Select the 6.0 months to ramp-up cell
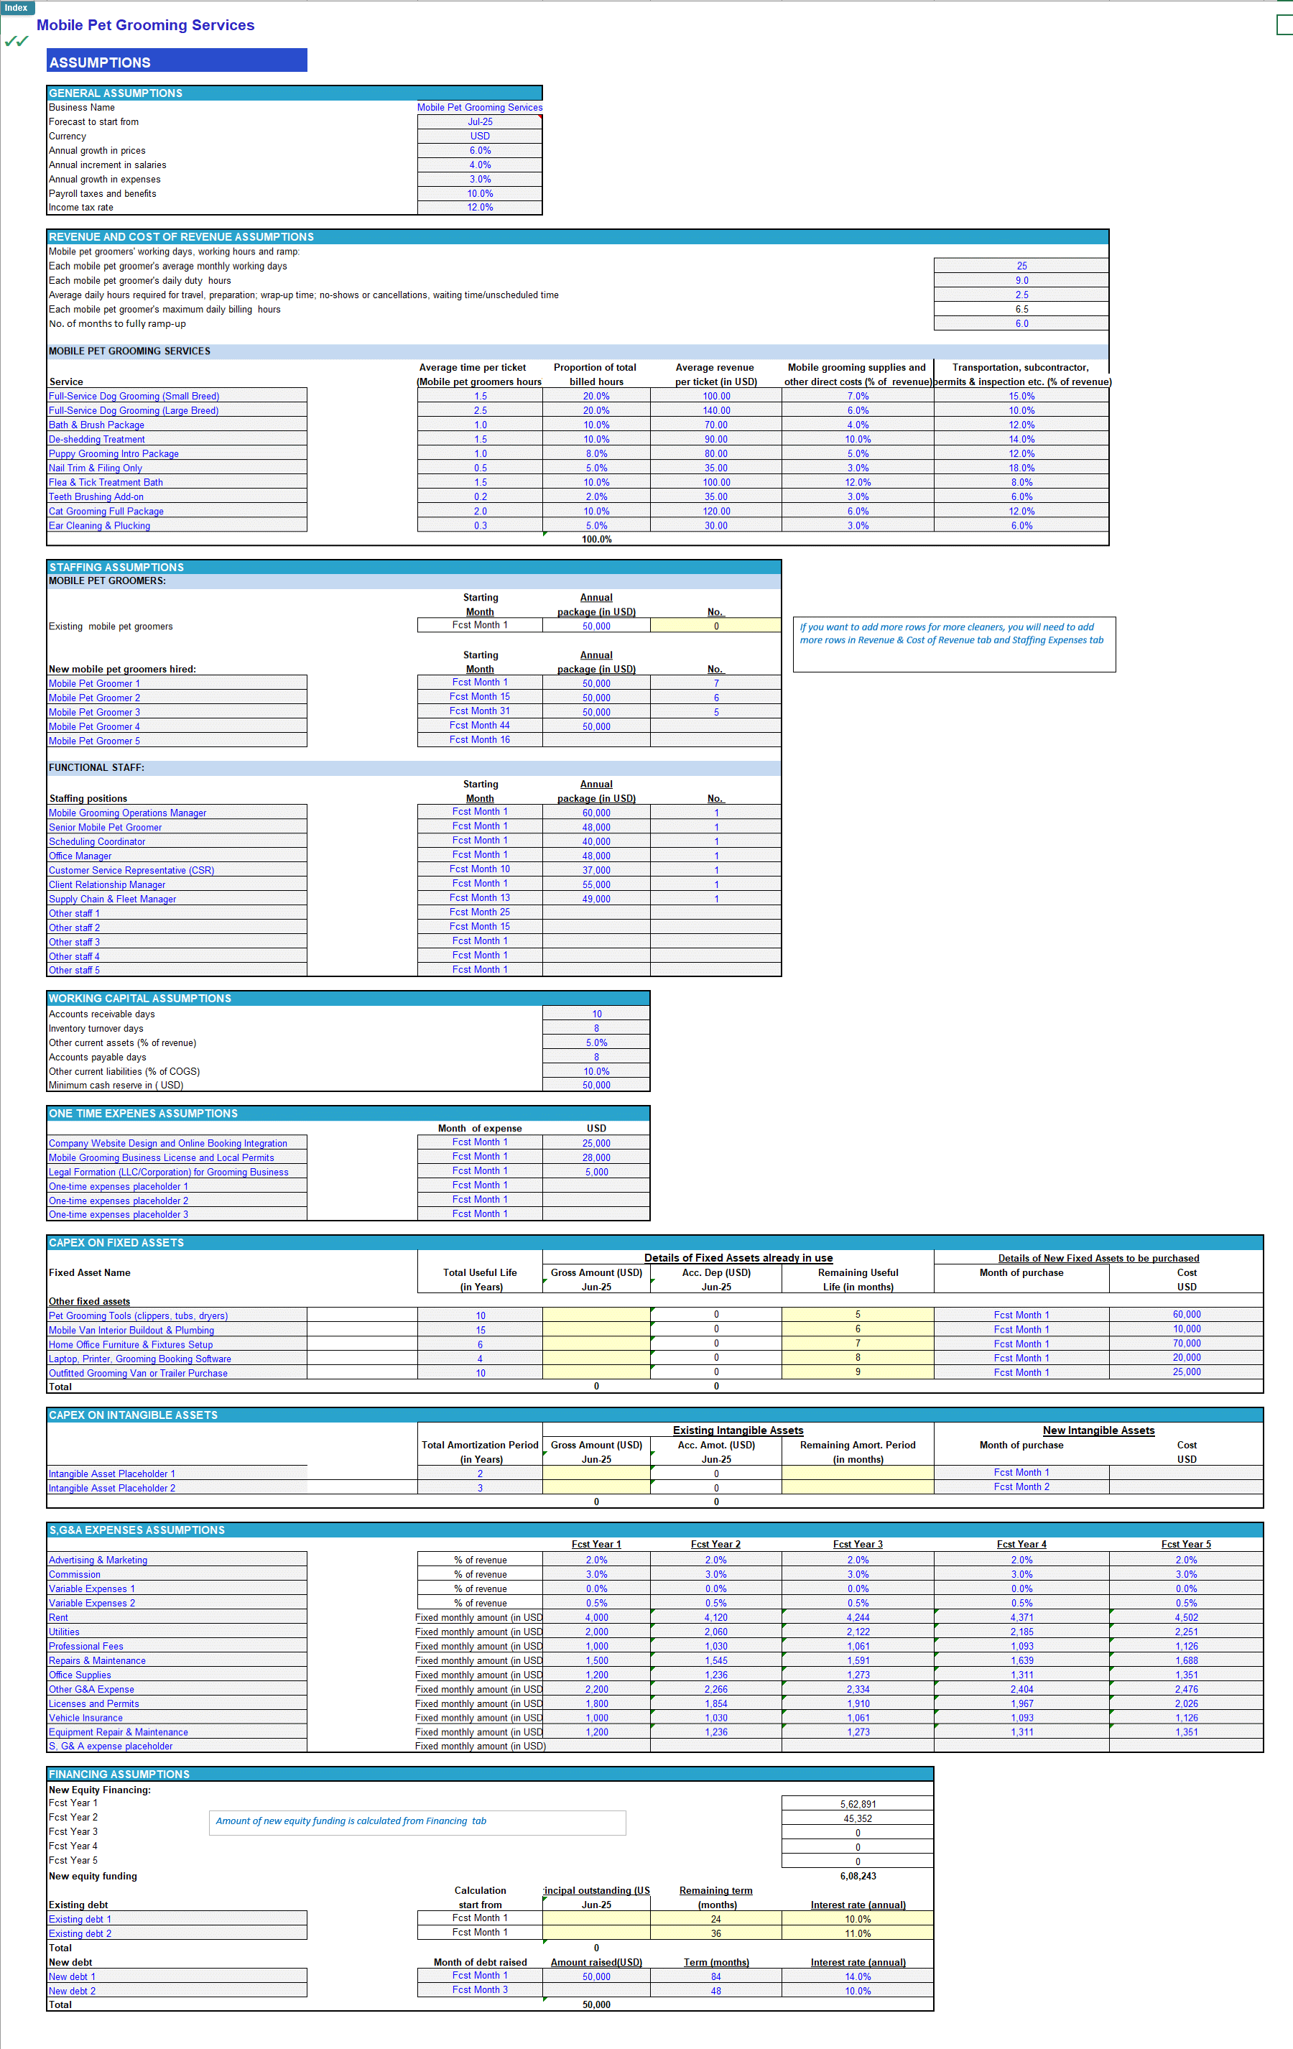The width and height of the screenshot is (1293, 2049). pyautogui.click(x=1021, y=323)
